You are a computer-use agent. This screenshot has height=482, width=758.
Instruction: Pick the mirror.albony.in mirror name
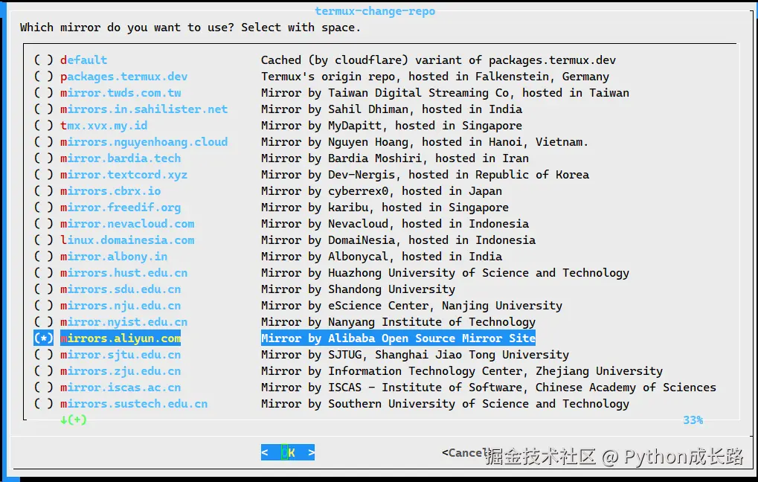coord(114,257)
